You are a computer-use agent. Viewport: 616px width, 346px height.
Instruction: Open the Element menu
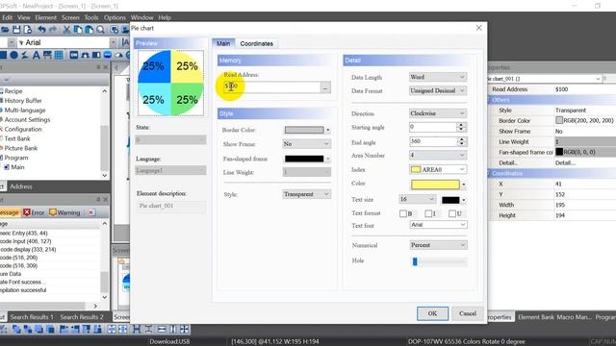(x=45, y=17)
